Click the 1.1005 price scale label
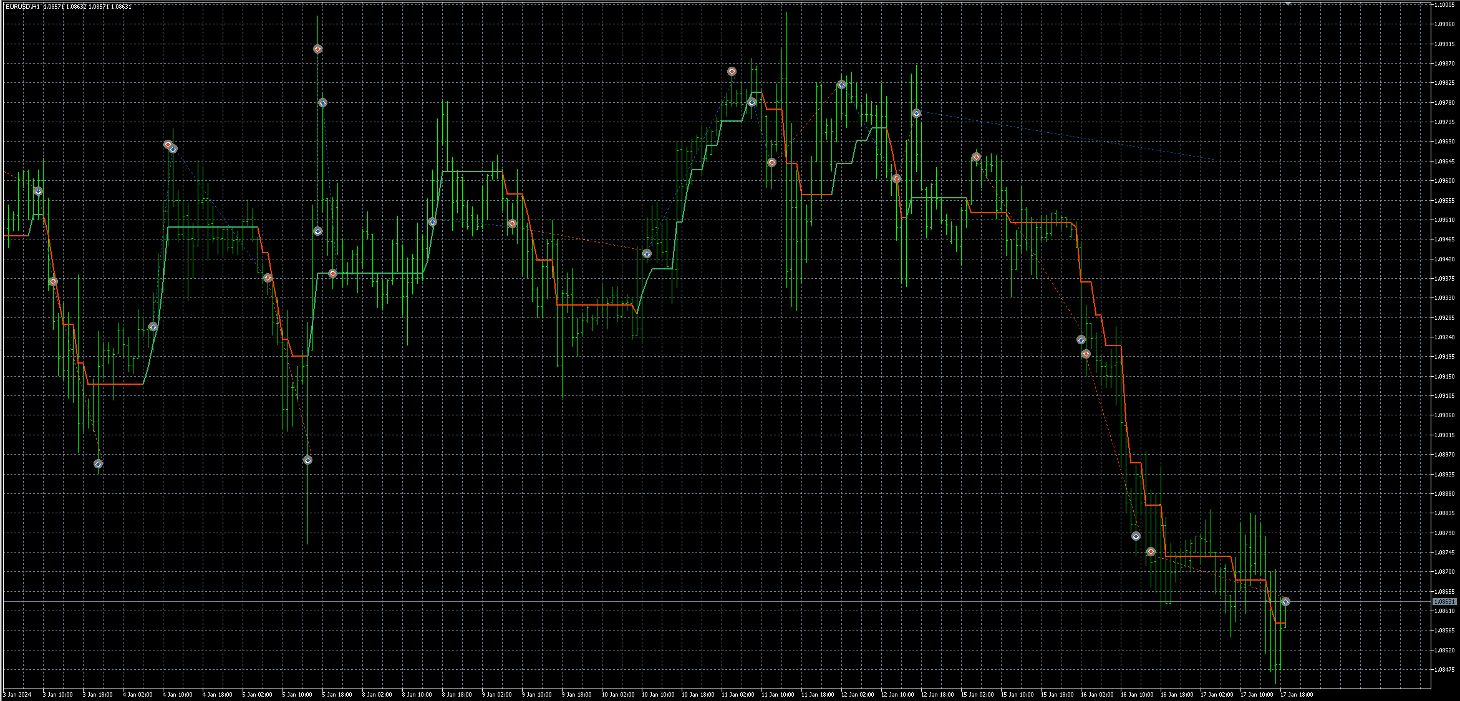 [x=1444, y=4]
